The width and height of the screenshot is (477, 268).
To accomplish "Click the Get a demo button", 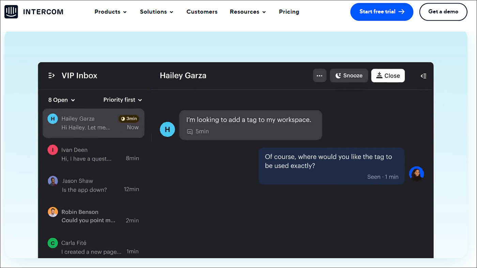I will [x=443, y=12].
